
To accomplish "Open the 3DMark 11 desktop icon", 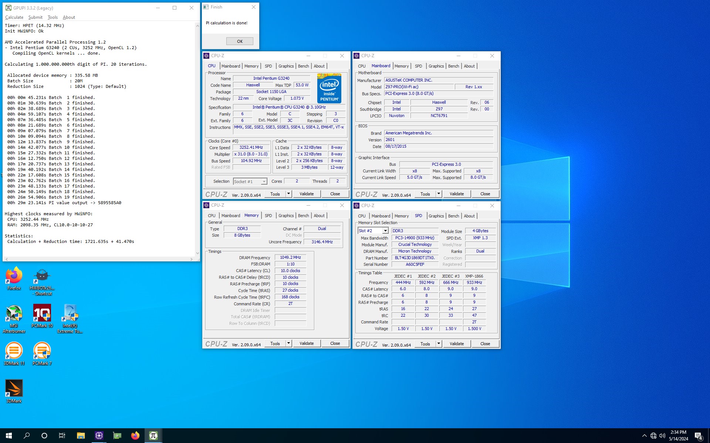I will (14, 354).
